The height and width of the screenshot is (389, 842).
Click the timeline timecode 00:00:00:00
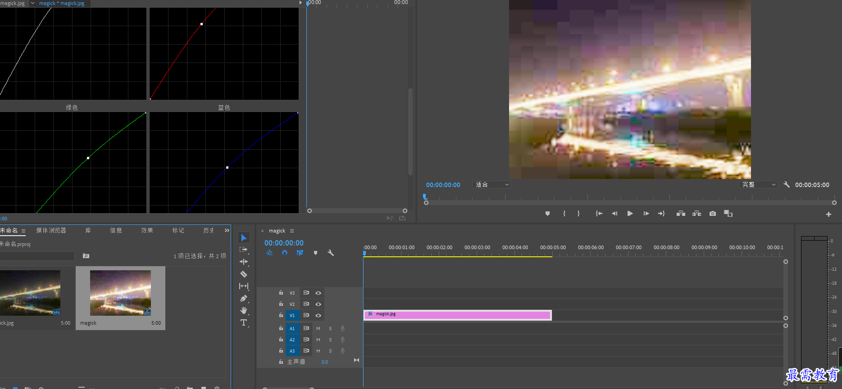(x=284, y=243)
